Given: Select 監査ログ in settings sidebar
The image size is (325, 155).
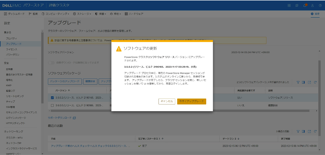Looking at the screenshot, I should 10,91.
